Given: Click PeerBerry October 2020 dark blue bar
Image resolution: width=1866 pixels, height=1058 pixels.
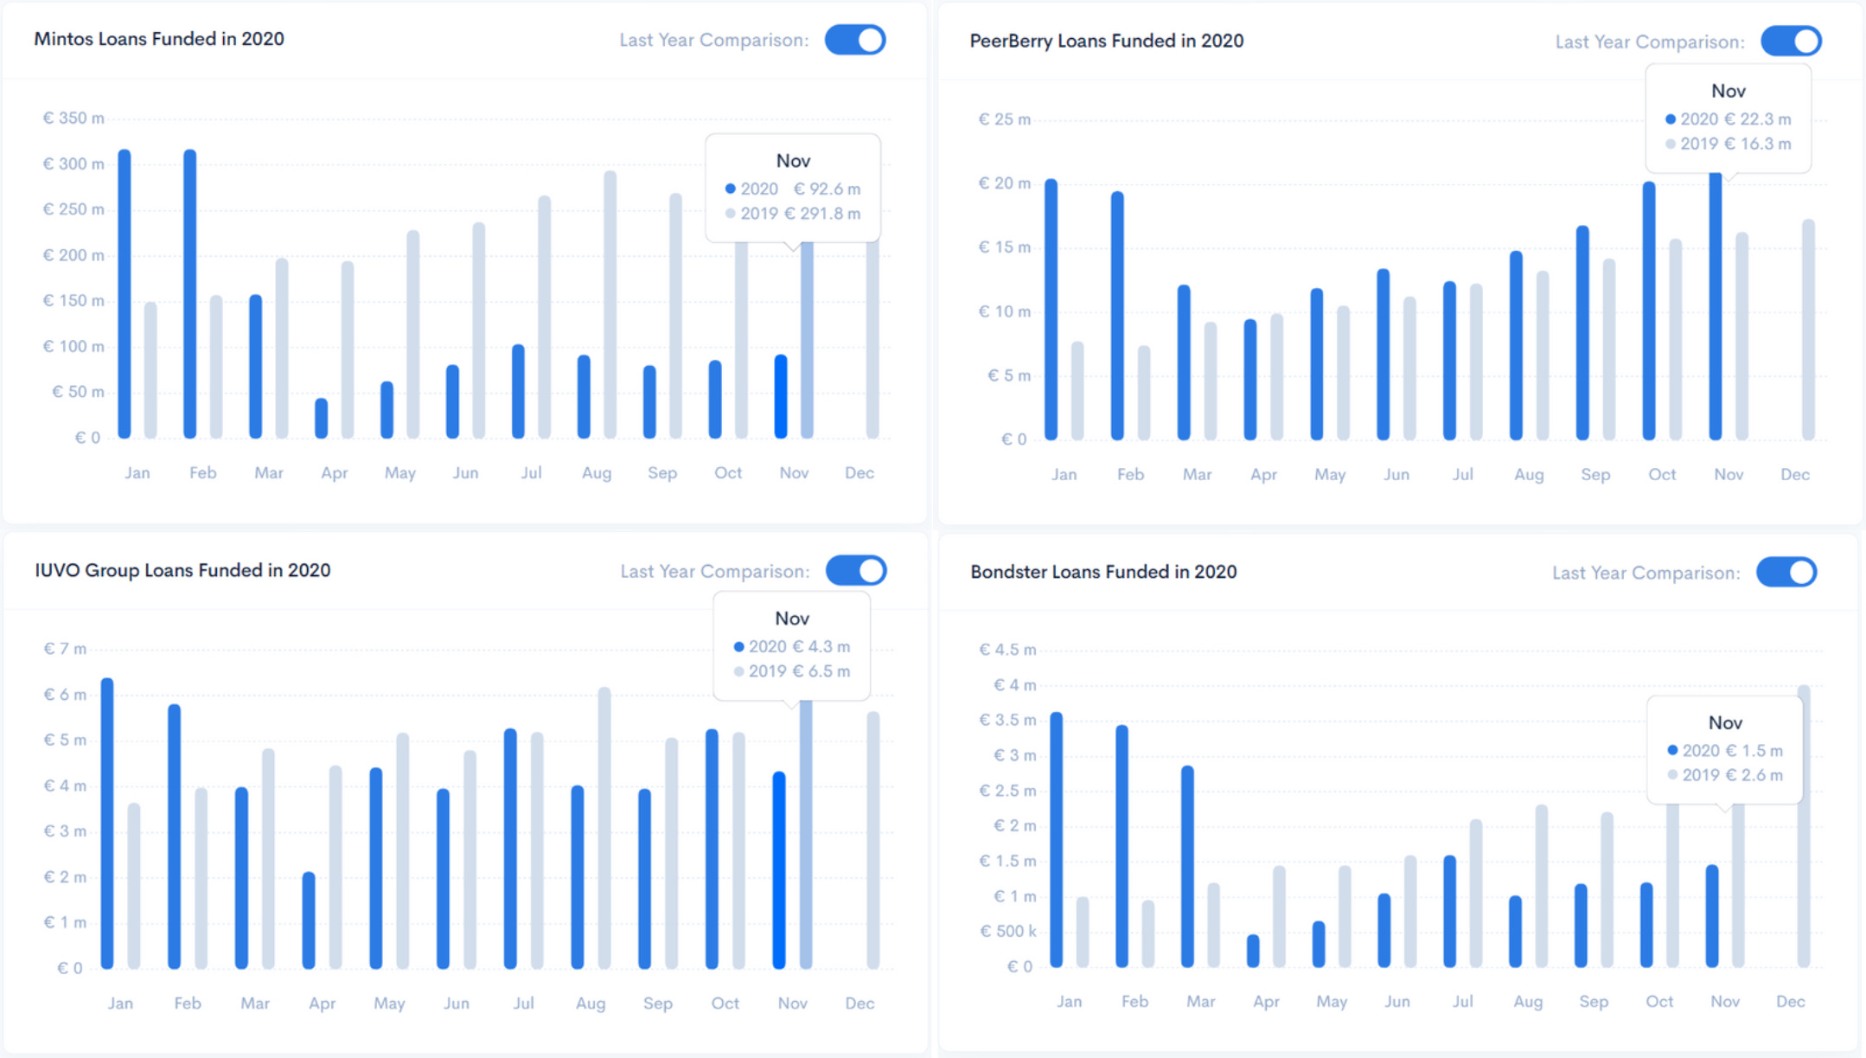Looking at the screenshot, I should 1649,311.
